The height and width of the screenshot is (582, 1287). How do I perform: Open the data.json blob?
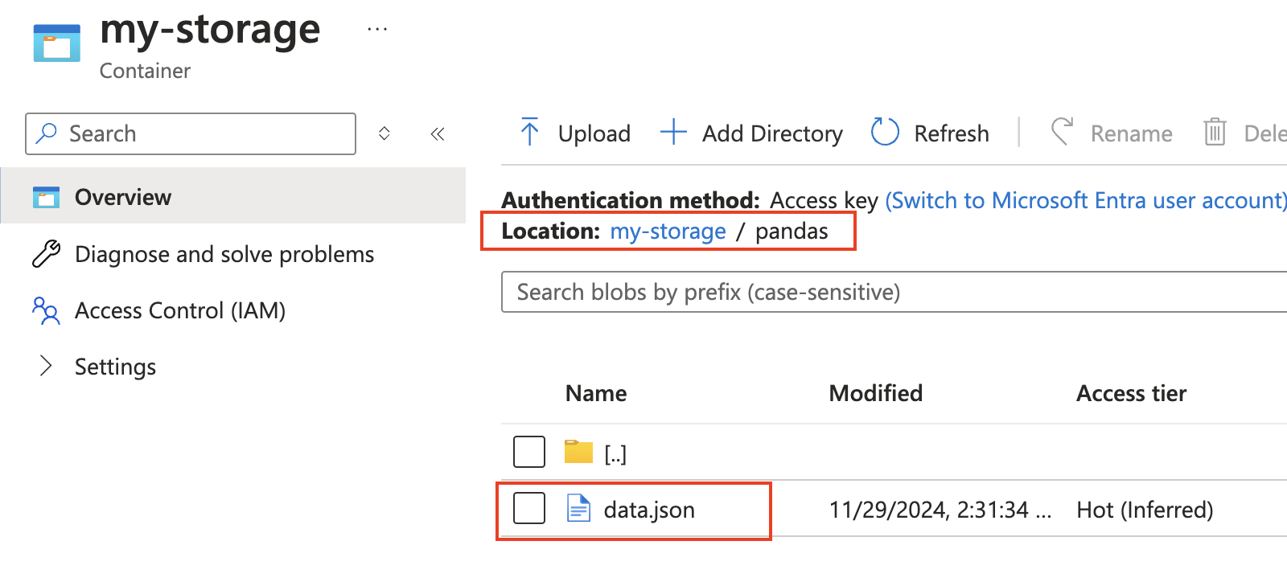649,510
